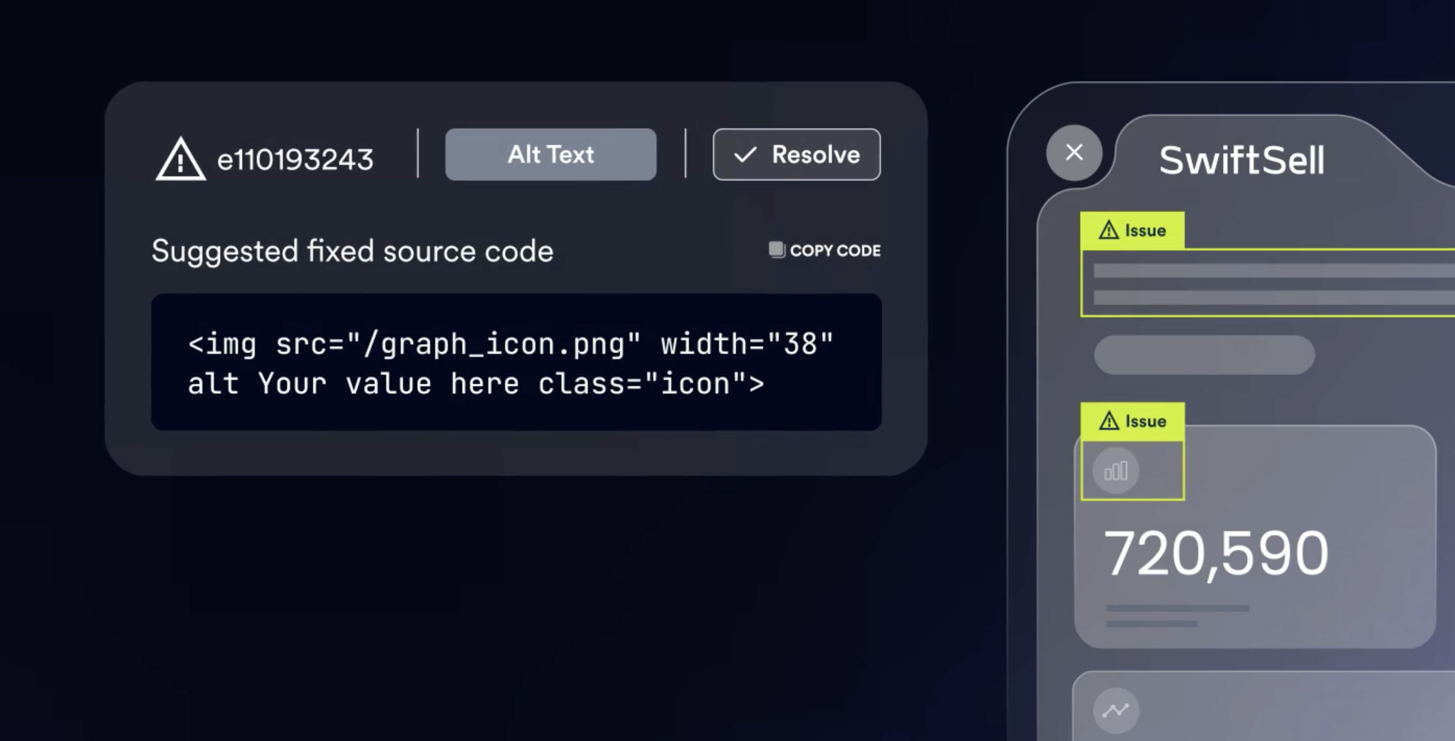1455x741 pixels.
Task: Click the warning triangle beside e110193243
Action: point(180,160)
